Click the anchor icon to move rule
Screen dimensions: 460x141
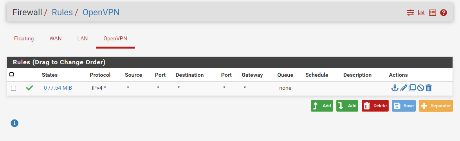[x=395, y=88]
